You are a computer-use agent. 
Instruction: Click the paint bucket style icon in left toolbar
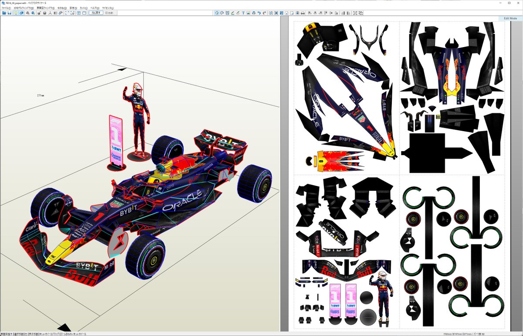pyautogui.click(x=39, y=13)
